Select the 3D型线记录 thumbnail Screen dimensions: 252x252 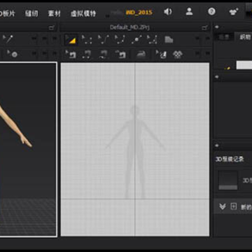pos(228,180)
